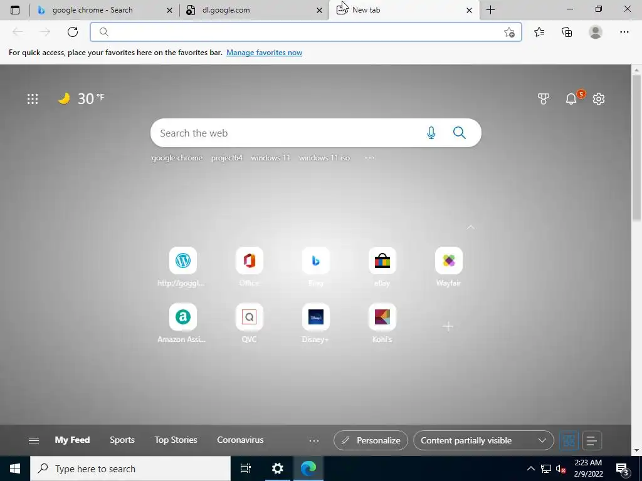
Task: Add a new quick link site
Action: coord(448,326)
